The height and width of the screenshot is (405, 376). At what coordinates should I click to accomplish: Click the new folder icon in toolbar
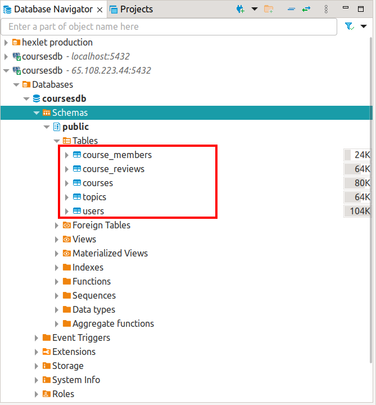[x=269, y=9]
